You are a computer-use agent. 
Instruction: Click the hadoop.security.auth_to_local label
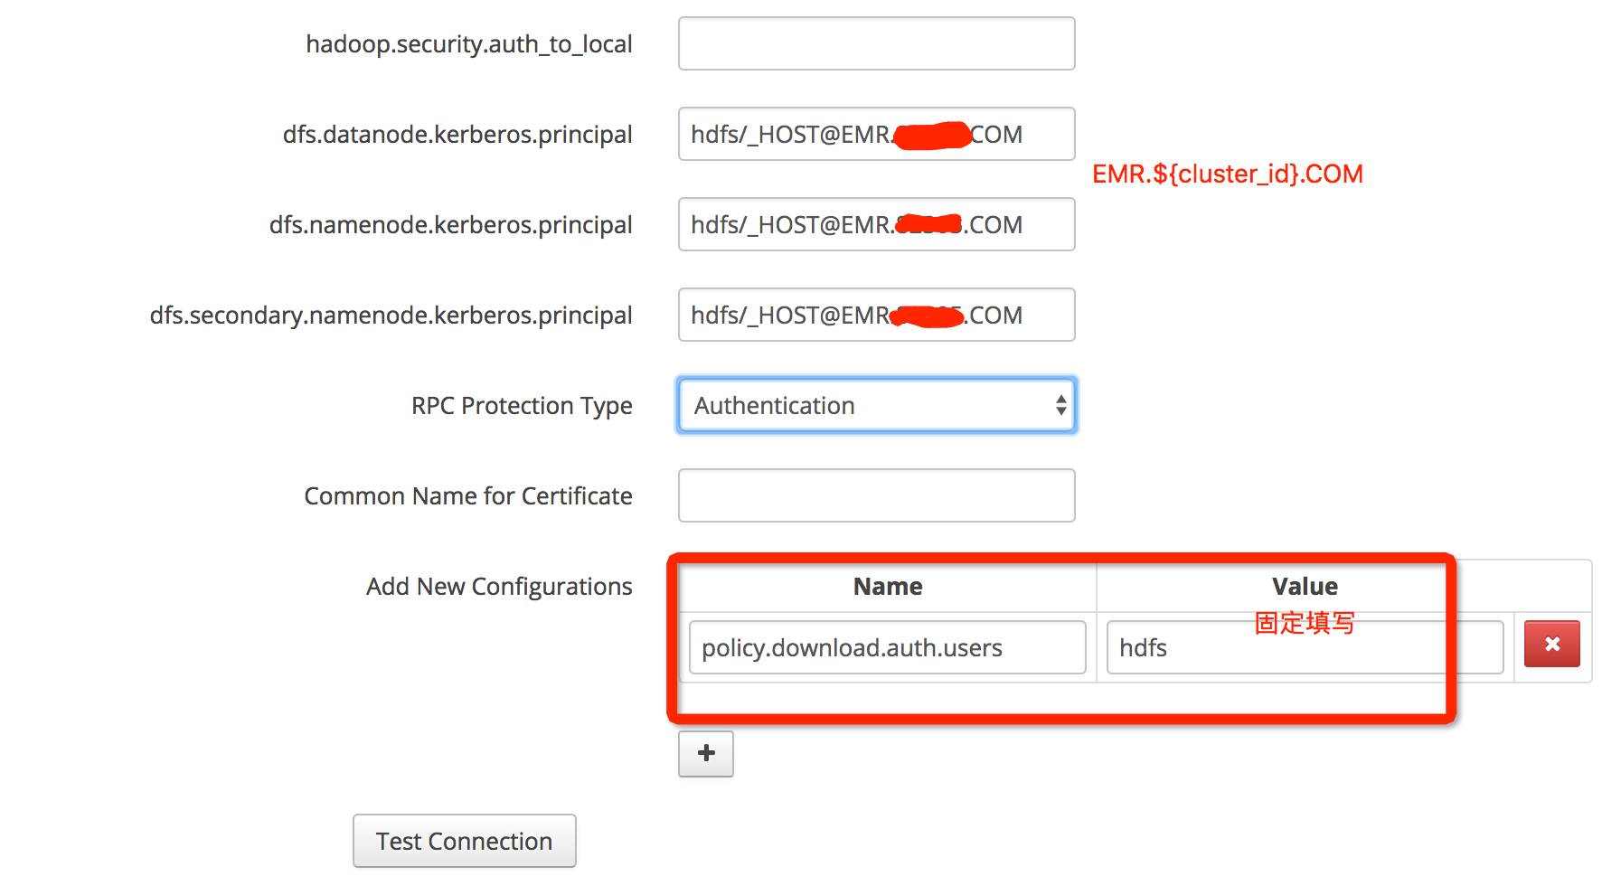click(x=469, y=44)
